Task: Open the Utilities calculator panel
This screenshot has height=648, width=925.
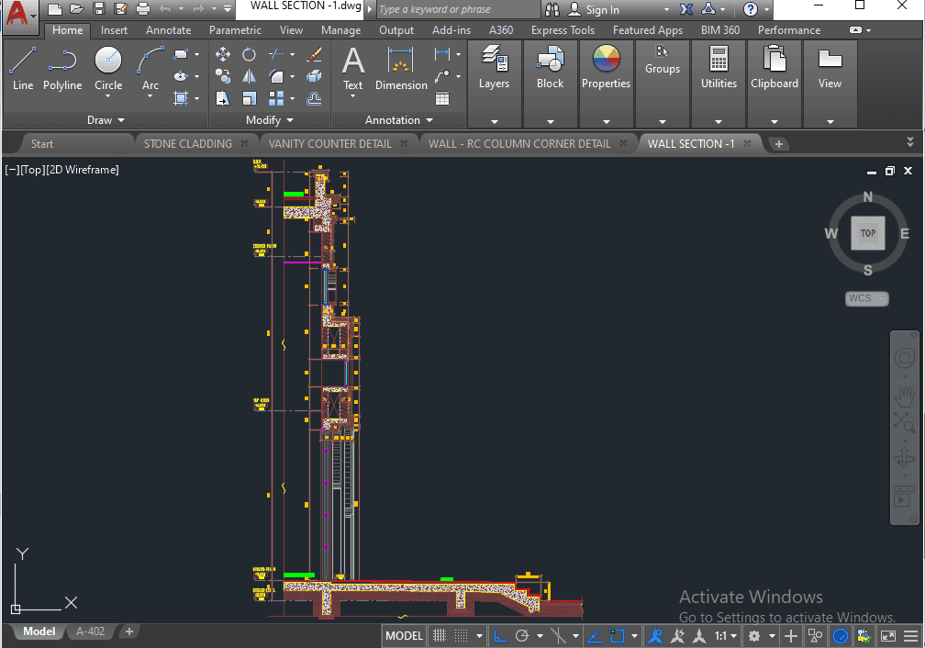Action: coord(719,69)
